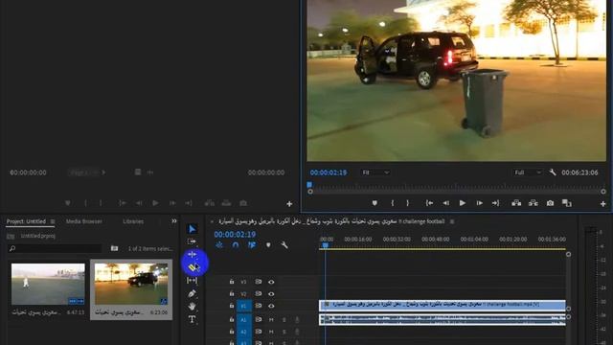
Task: Open Source Monitor page selector dropdown
Action: 87,172
